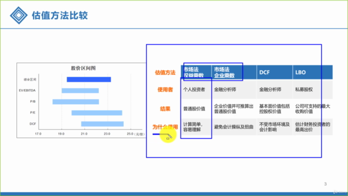This screenshot has height=196, width=348.
Task: Select the P/E axis label in the chart
Action: pos(33,113)
